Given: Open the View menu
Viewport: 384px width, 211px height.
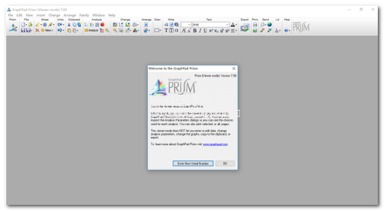Looking at the screenshot, I should tap(29, 15).
